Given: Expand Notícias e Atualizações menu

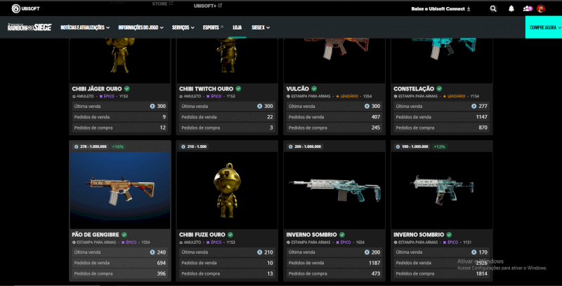Looking at the screenshot, I should [85, 27].
